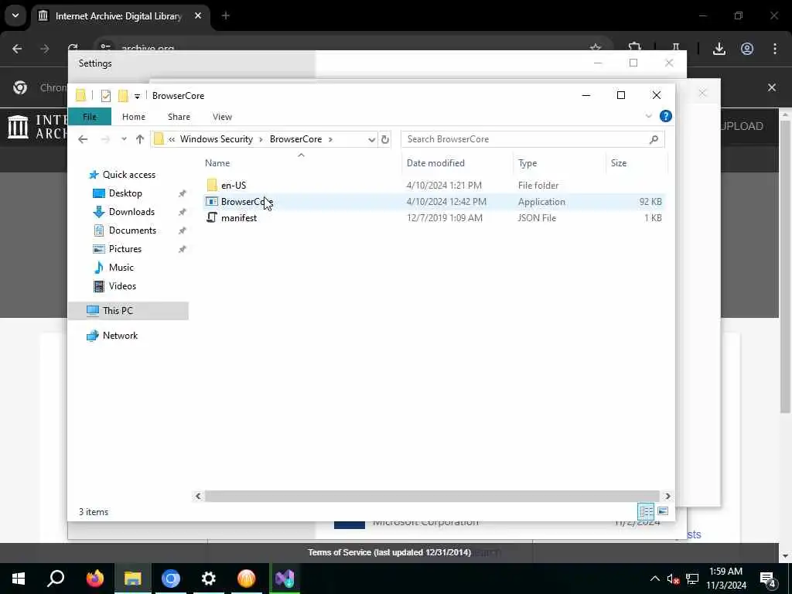Screen dimensions: 792x594
Task: Open File Explorer help
Action: pos(666,116)
